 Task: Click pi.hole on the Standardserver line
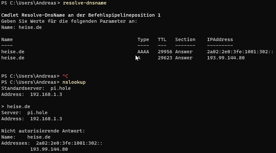click(61, 88)
